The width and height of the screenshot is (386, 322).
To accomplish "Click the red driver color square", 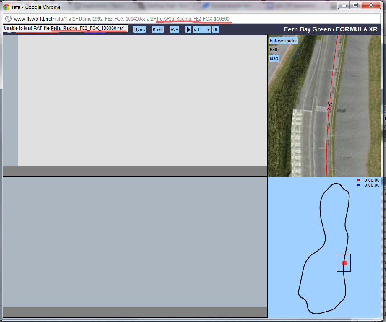I will (x=358, y=180).
